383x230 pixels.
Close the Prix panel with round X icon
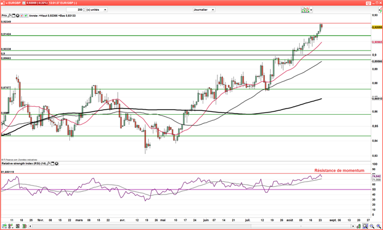(17, 16)
